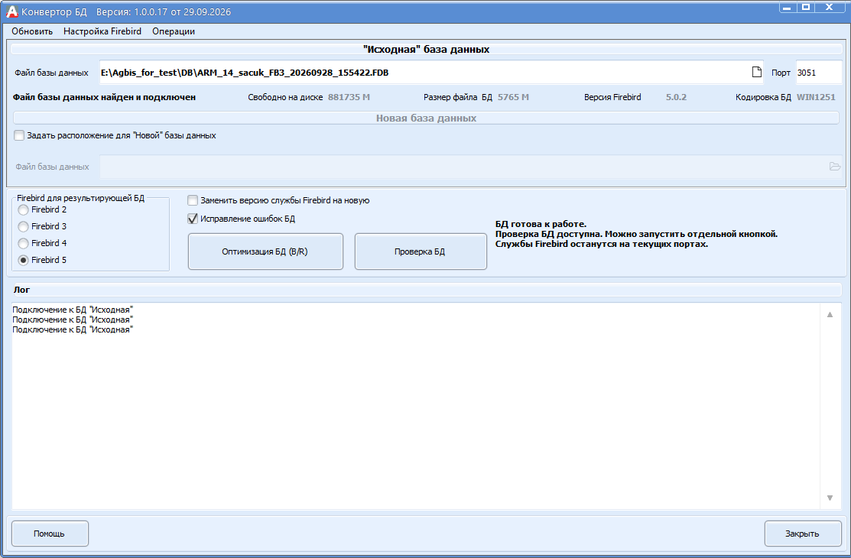Screen dimensions: 851x558
Task: Click the encoding value 'WIN1251'
Action: pos(817,97)
